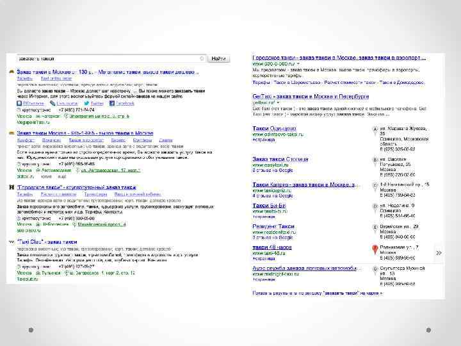Open the map results link for "заказать такси"
This screenshot has width=461, height=346.
coord(318,293)
